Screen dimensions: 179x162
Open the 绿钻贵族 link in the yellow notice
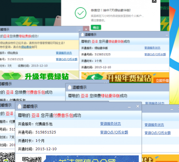coord(26,47)
